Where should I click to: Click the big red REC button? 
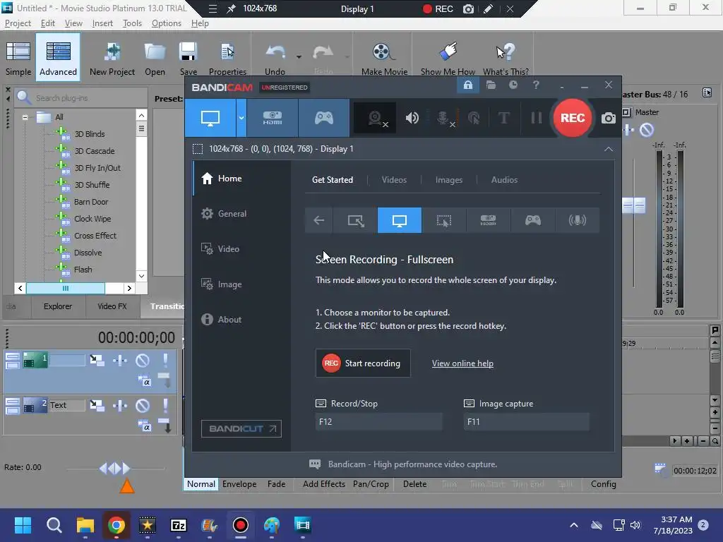572,118
